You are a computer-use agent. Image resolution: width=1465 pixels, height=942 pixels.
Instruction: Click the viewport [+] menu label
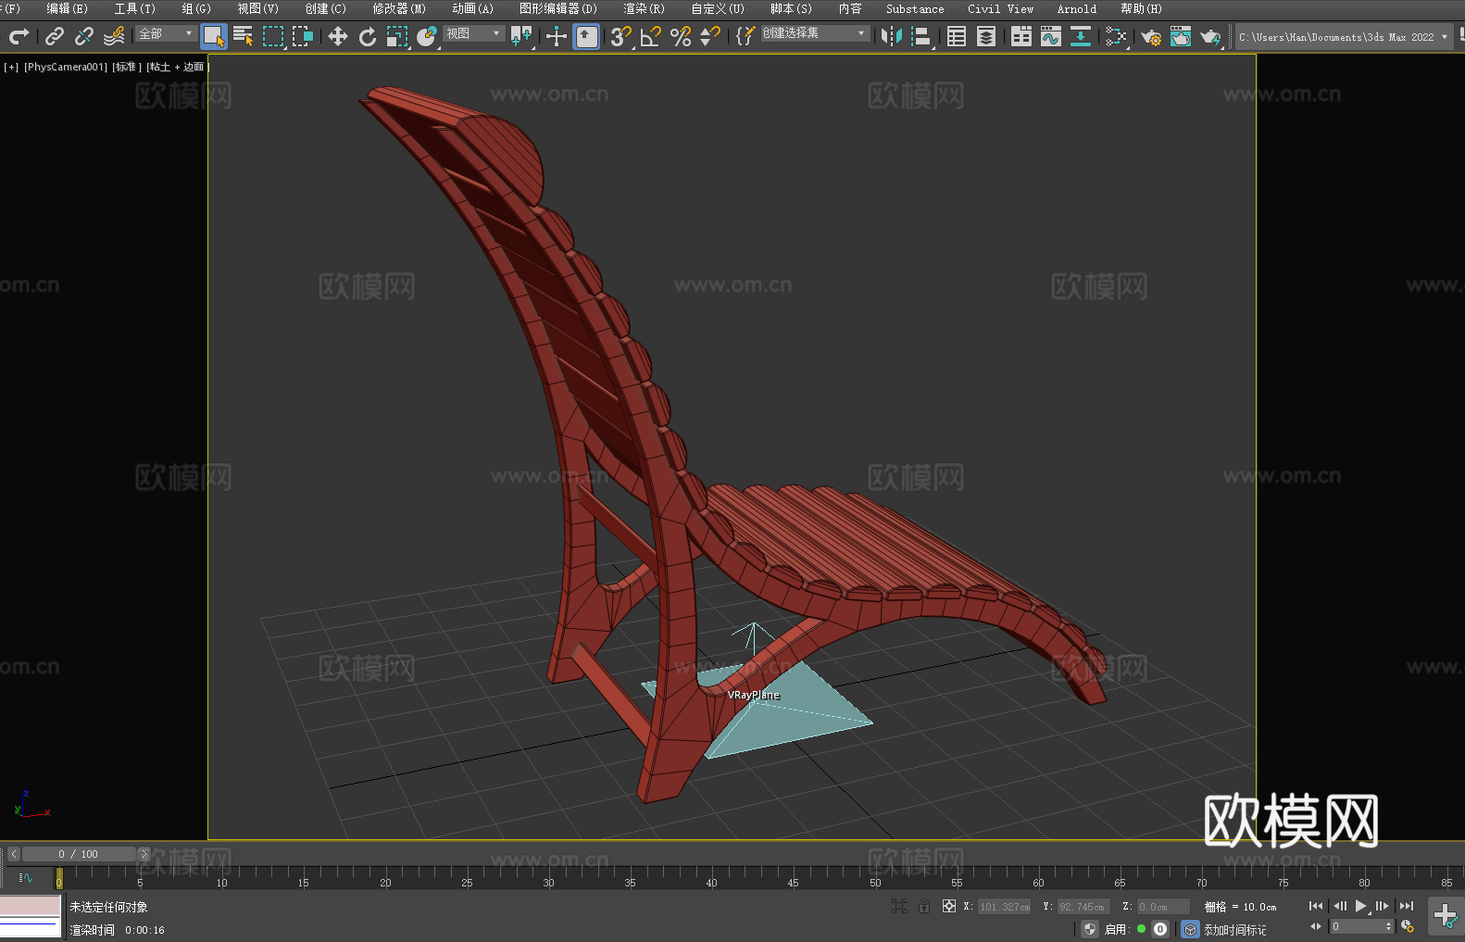click(x=11, y=67)
